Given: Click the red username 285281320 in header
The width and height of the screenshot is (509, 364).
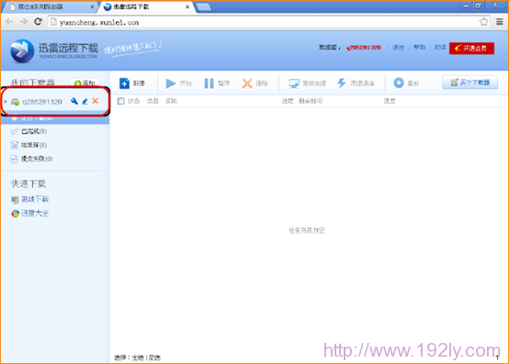Looking at the screenshot, I should 364,48.
